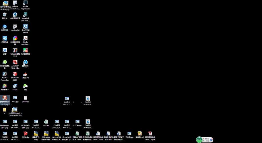The width and height of the screenshot is (262, 143).
Task: Select the 民用建筑申报表17.1.5.pdf file
Action: [x=150, y=136]
